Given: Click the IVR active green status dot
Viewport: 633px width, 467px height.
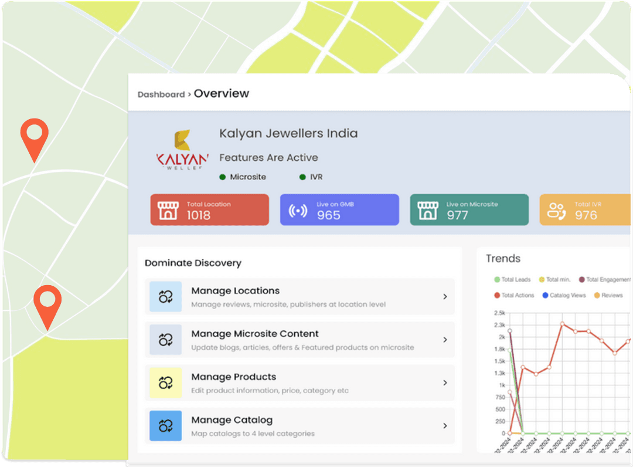Looking at the screenshot, I should [x=302, y=177].
